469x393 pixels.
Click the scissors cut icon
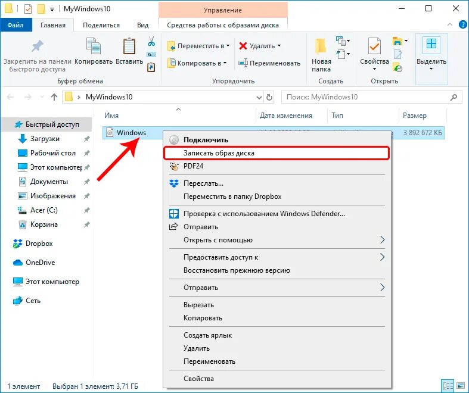click(151, 41)
